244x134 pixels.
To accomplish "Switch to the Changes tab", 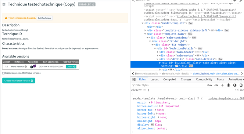I will point(186,79).
